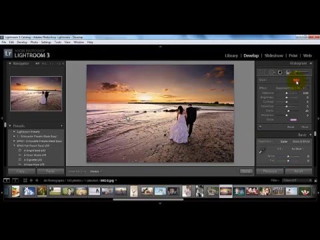
Task: Open the Effect preset dropdown
Action: (291, 88)
